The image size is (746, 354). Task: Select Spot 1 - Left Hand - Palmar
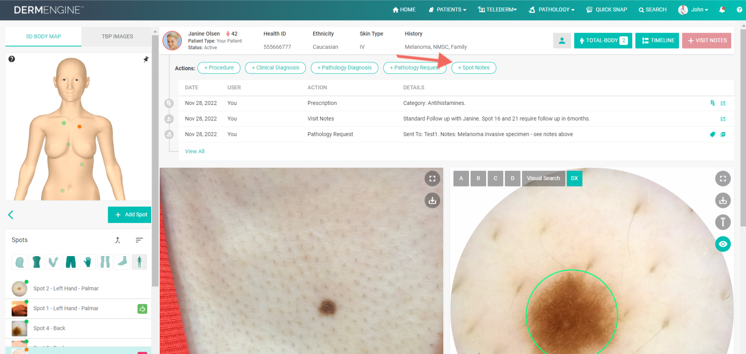[78, 309]
